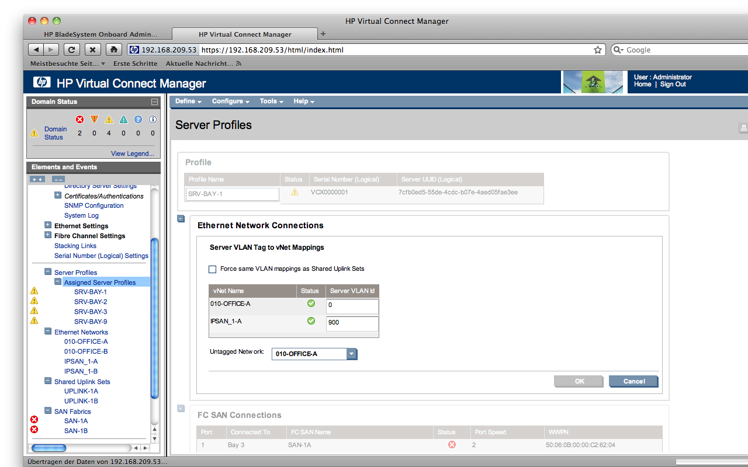Viewport: 748px width, 467px height.
Task: Open Domain Status link
Action: 56,133
